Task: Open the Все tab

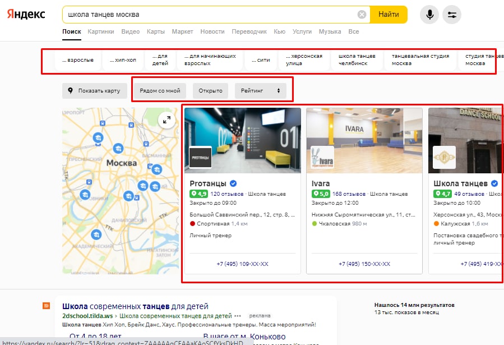Action: [354, 31]
